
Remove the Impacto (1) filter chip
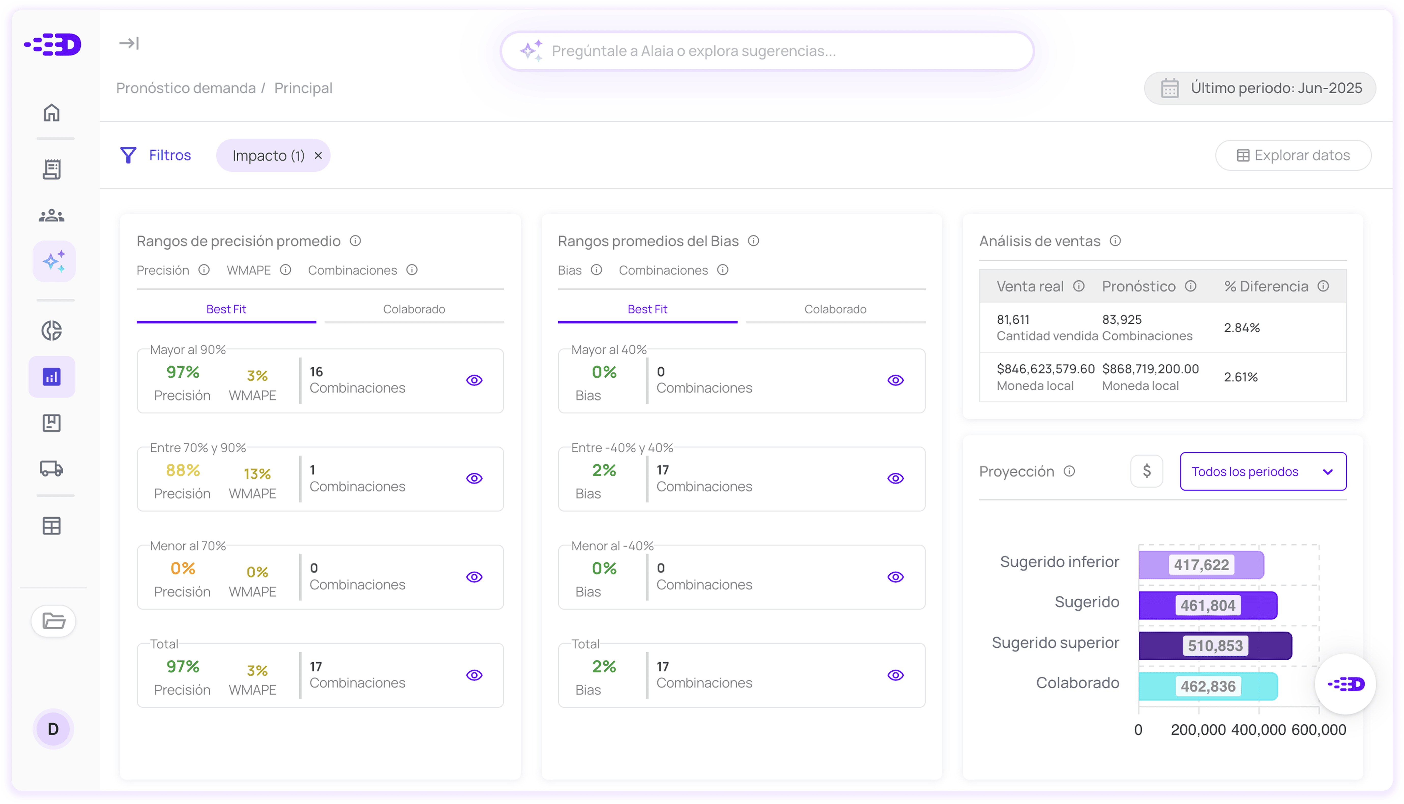[x=318, y=156]
